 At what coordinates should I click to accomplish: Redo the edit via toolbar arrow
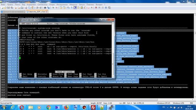40,8
